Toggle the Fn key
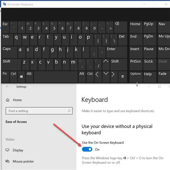 pos(5,77)
